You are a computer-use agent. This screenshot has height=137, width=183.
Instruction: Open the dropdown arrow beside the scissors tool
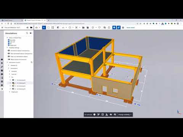click(x=80, y=27)
